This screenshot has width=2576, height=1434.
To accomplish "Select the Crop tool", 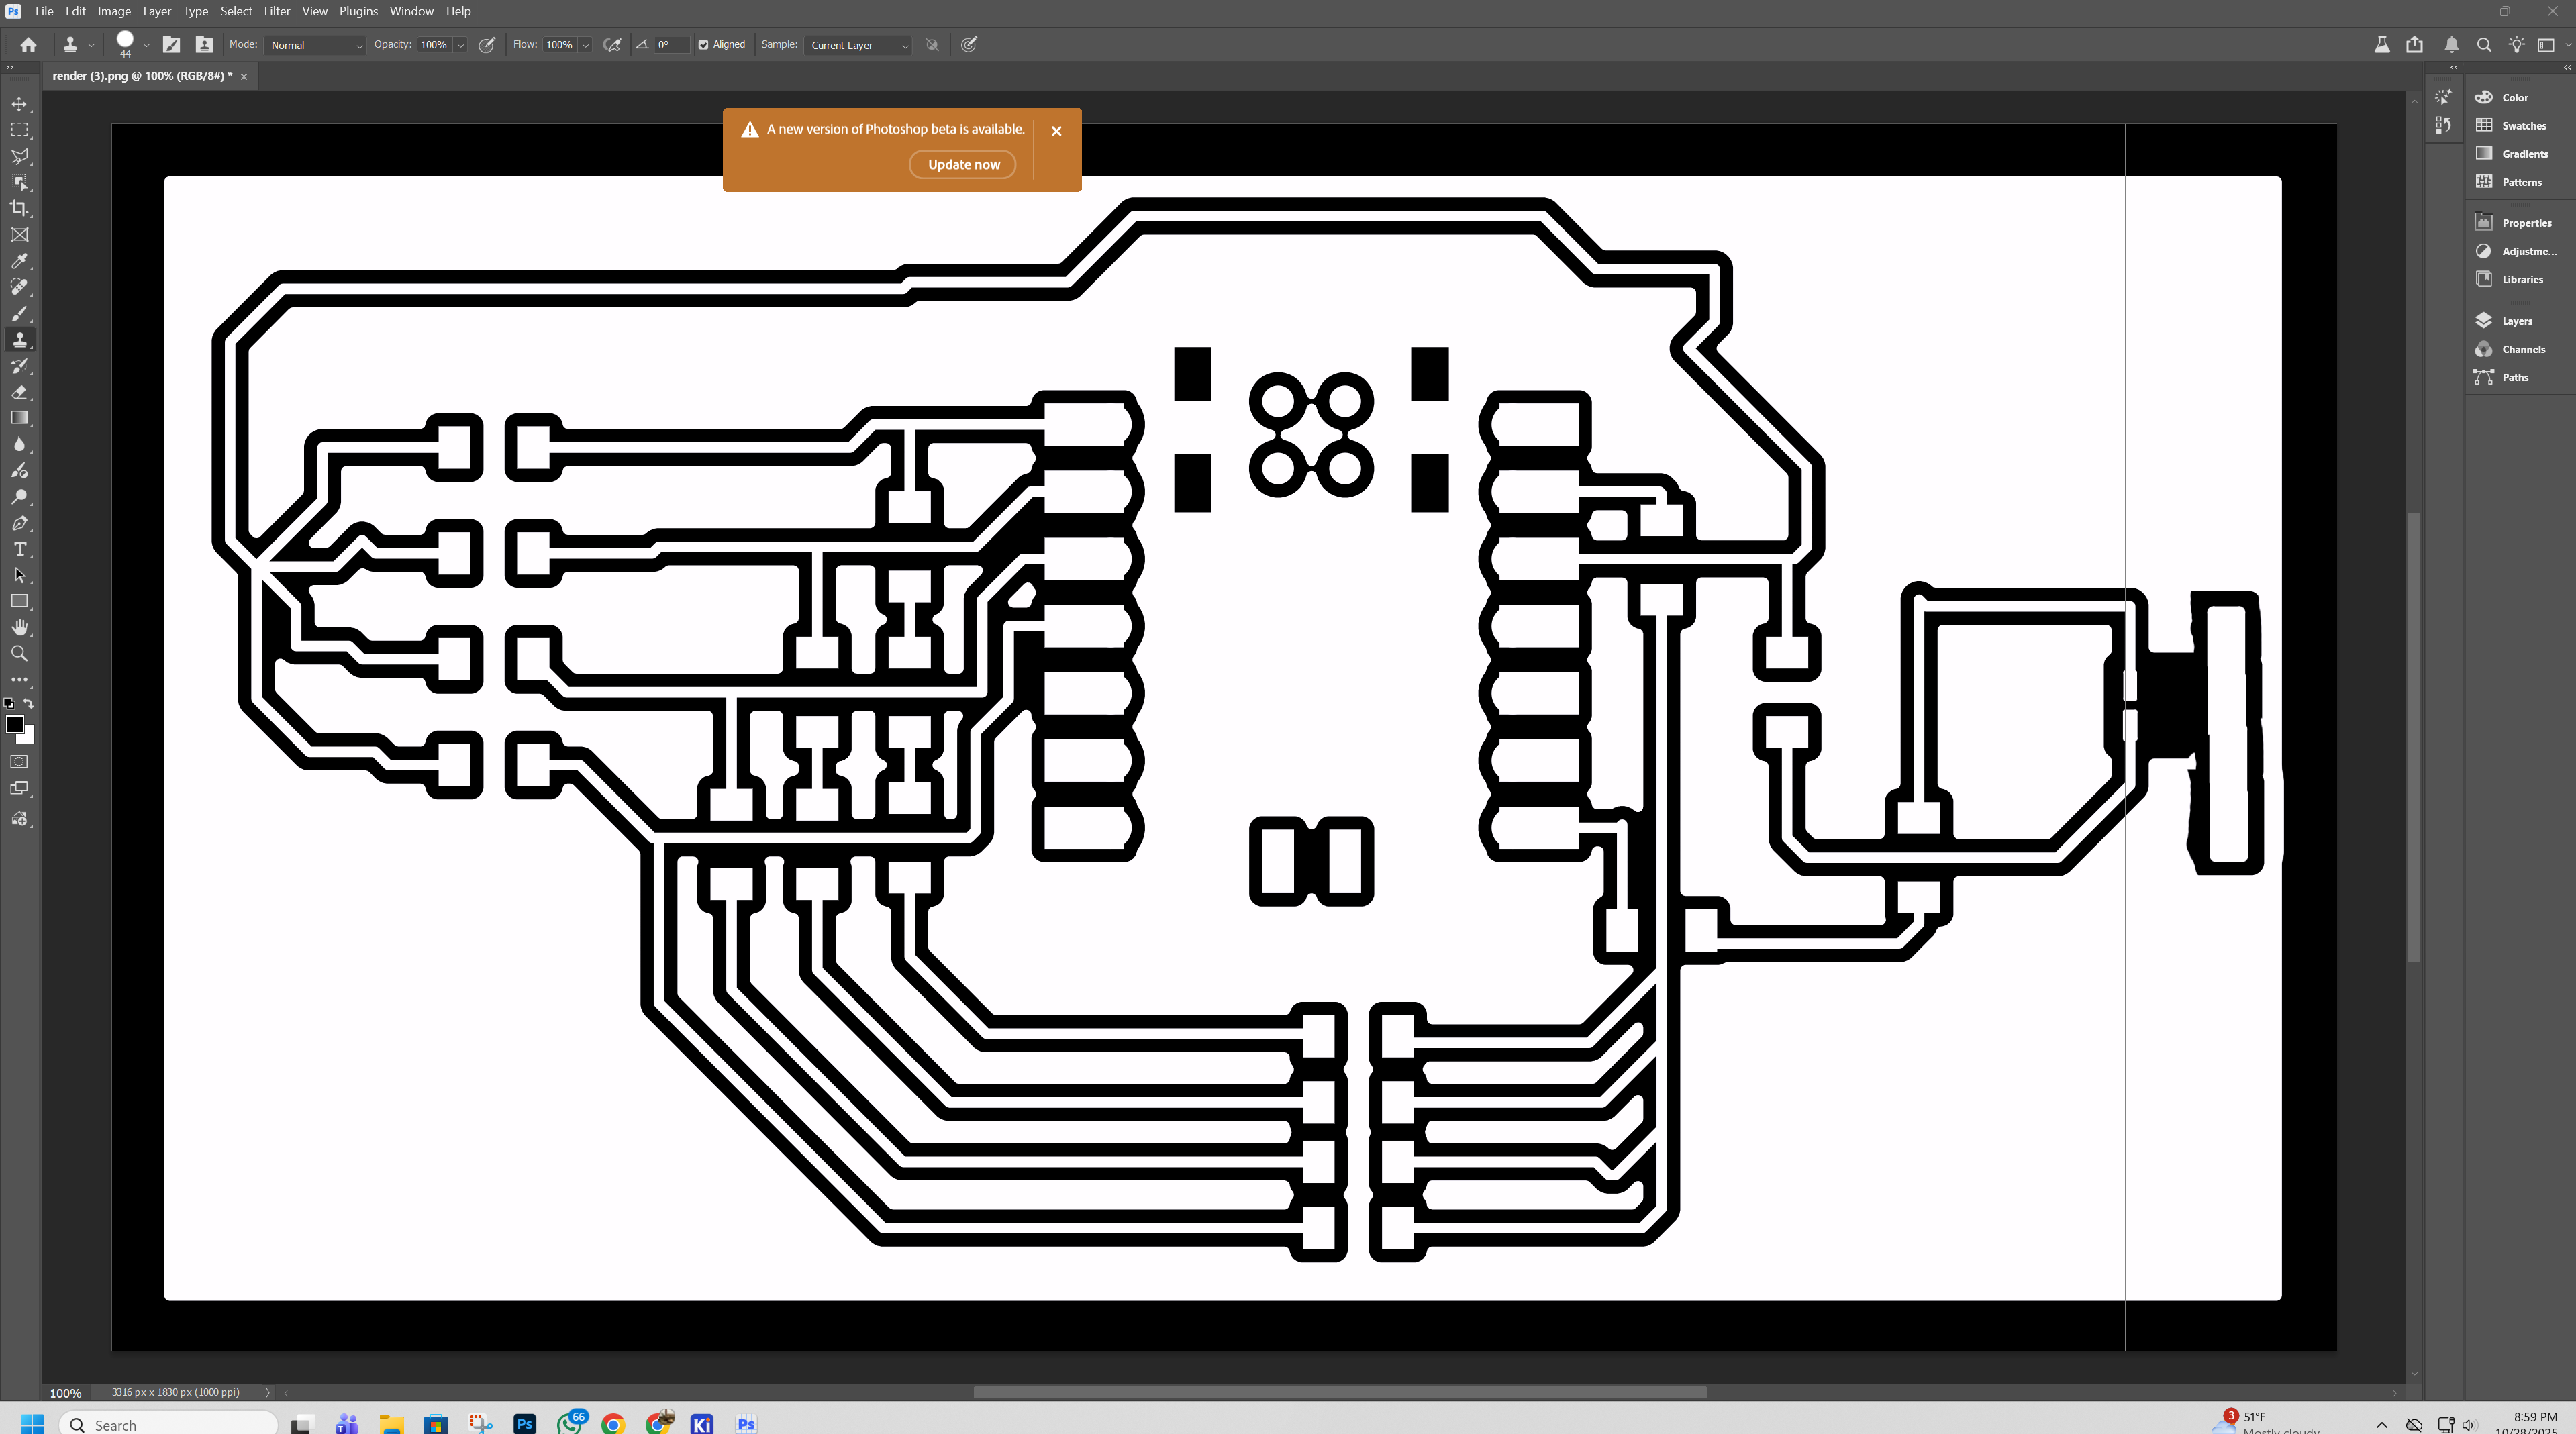I will (x=19, y=209).
